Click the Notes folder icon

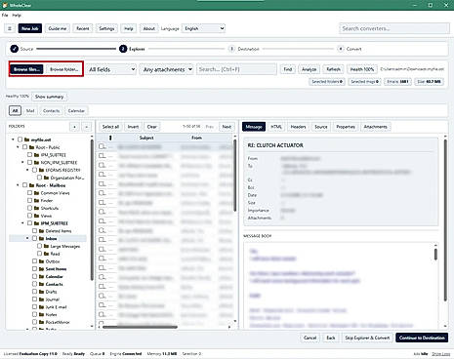tap(42, 314)
